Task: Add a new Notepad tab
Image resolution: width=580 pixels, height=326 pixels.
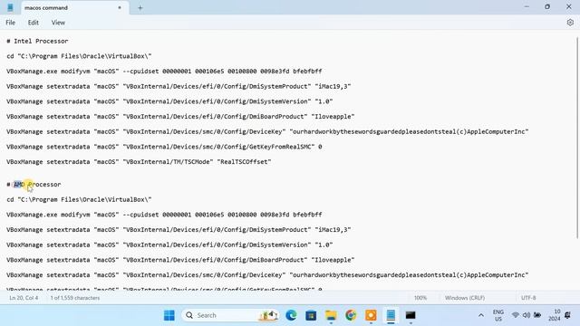Action: tap(140, 8)
